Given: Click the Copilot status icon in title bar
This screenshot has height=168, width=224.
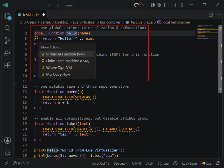Looking at the screenshot, I should point(152,5).
